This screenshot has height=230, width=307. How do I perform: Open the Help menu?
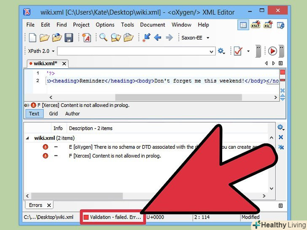(203, 25)
